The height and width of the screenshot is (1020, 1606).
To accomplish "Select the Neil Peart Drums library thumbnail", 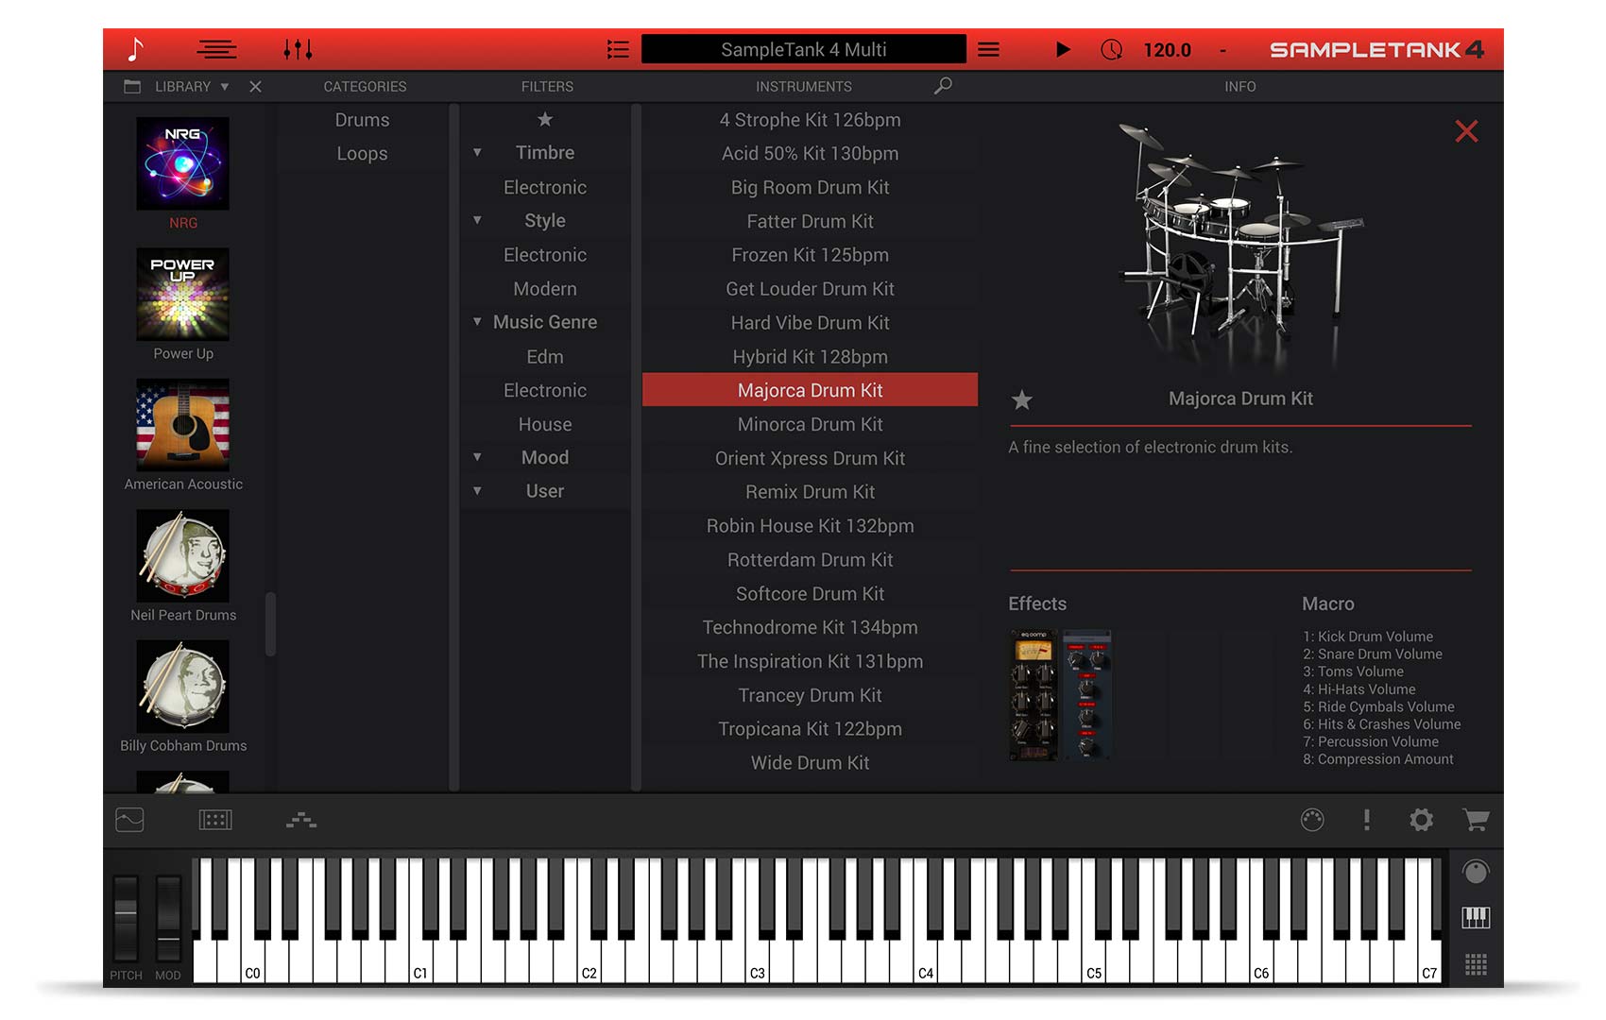I will pos(183,556).
